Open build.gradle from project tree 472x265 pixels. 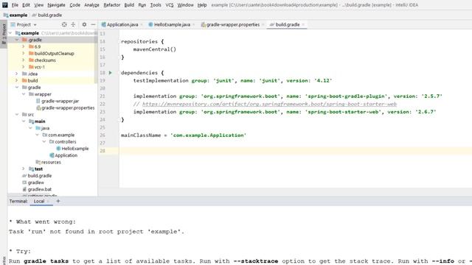[37, 176]
